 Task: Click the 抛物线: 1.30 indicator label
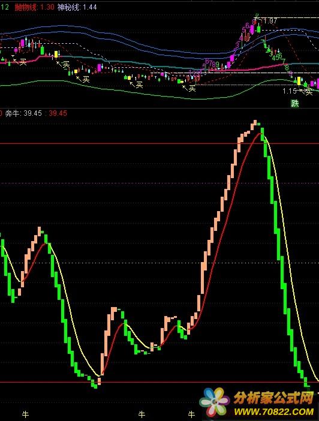tap(34, 7)
